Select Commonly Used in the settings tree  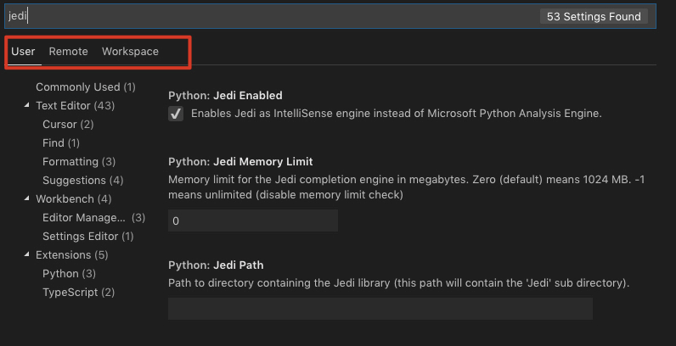[x=85, y=87]
